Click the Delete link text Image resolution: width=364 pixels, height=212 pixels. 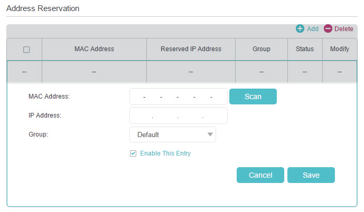point(344,28)
